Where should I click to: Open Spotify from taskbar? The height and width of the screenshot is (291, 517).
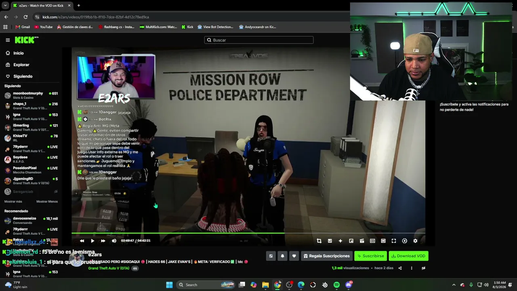336,285
